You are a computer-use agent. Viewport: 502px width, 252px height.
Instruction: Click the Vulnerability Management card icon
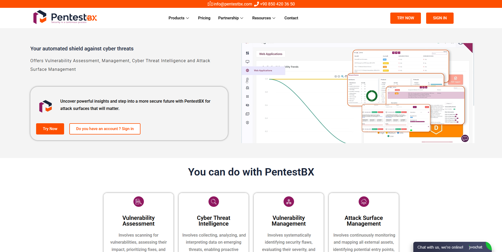(289, 202)
